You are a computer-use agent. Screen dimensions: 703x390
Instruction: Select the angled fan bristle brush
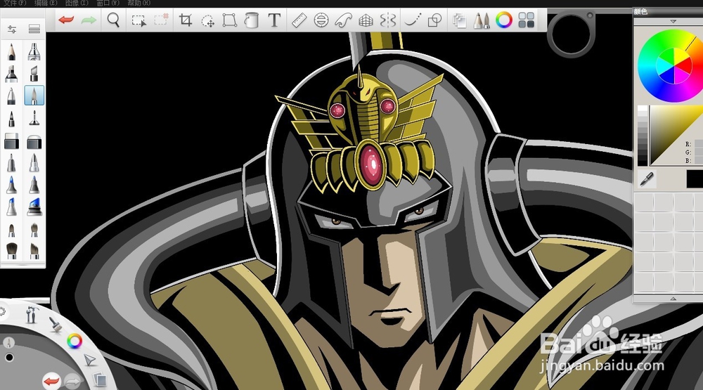[x=34, y=250]
